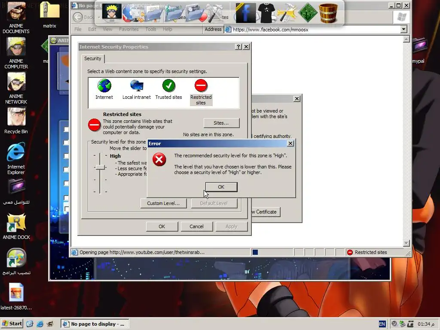
Task: Click the black T-shirt dock icon
Action: pos(266,13)
